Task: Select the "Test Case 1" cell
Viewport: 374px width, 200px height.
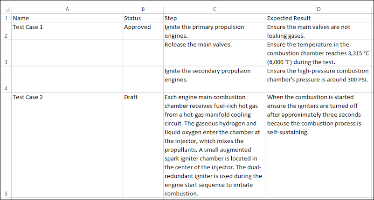Action: point(67,31)
